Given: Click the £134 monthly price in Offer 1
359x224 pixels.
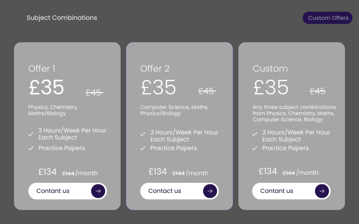Looking at the screenshot, I should click(x=47, y=172).
